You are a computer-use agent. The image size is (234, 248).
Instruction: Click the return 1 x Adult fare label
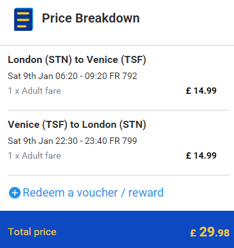click(x=34, y=155)
